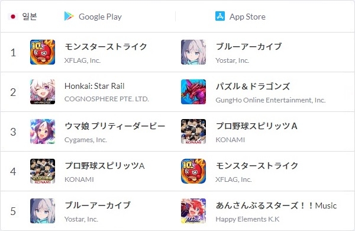Click Pro Yakyuu Spirits A icon under Google Play

pos(43,171)
